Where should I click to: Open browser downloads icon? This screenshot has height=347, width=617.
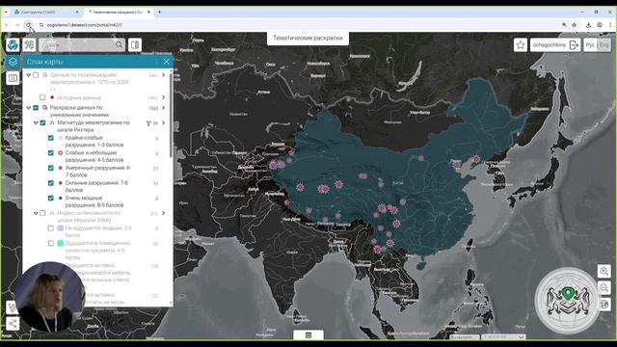click(588, 25)
